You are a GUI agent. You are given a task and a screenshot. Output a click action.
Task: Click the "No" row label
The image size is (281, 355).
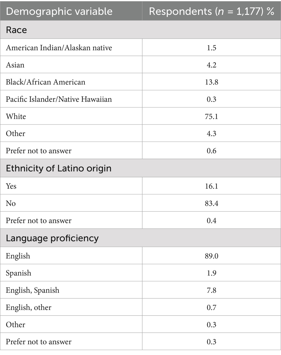[11, 203]
